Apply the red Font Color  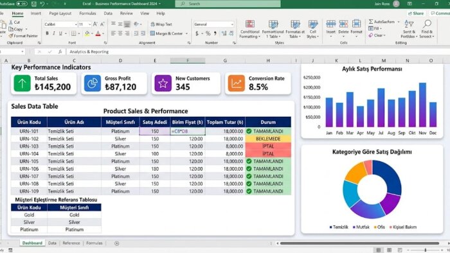[98, 33]
